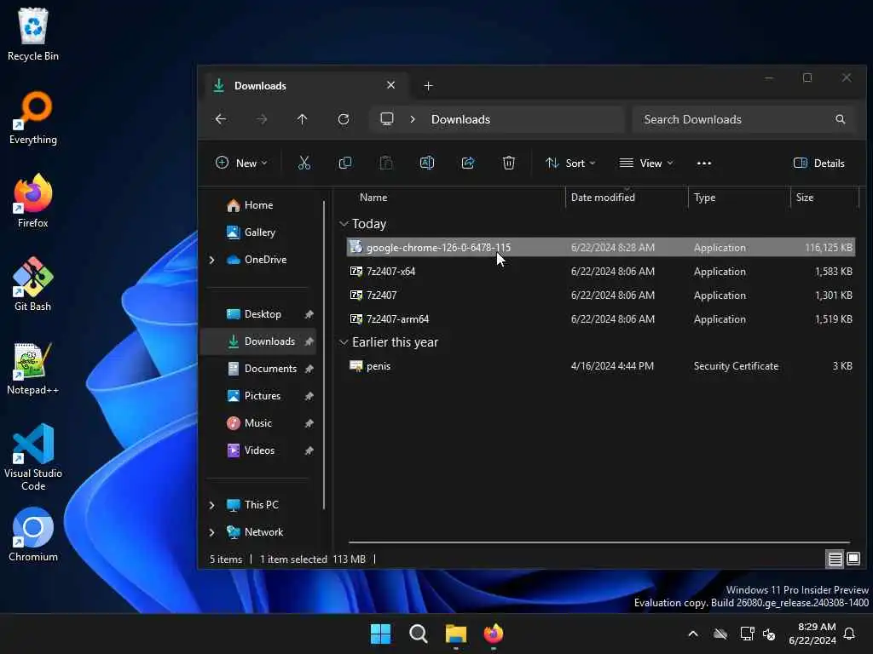
Task: Click the Copy icon in toolbar
Action: coord(345,163)
